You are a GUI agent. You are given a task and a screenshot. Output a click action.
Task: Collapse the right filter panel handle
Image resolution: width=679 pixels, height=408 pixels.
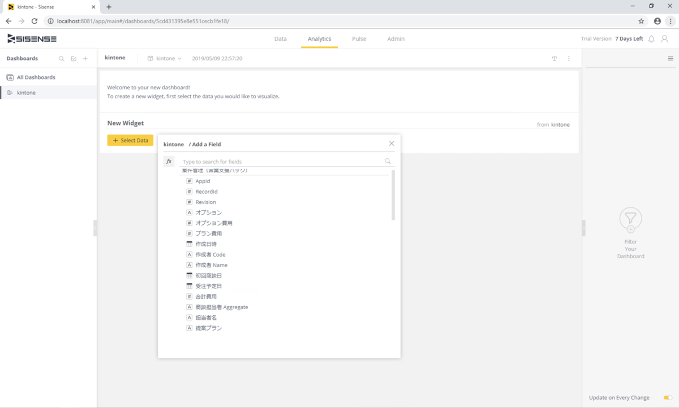(583, 228)
